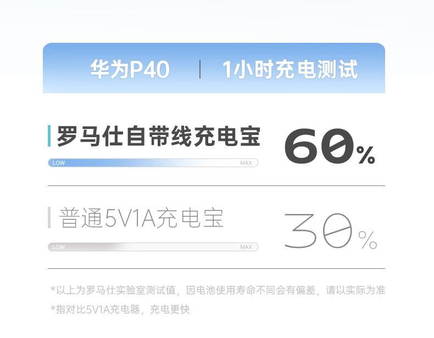Screen dimensions: 434x338
Task: Click the vertical divider in the header
Action: (200, 69)
